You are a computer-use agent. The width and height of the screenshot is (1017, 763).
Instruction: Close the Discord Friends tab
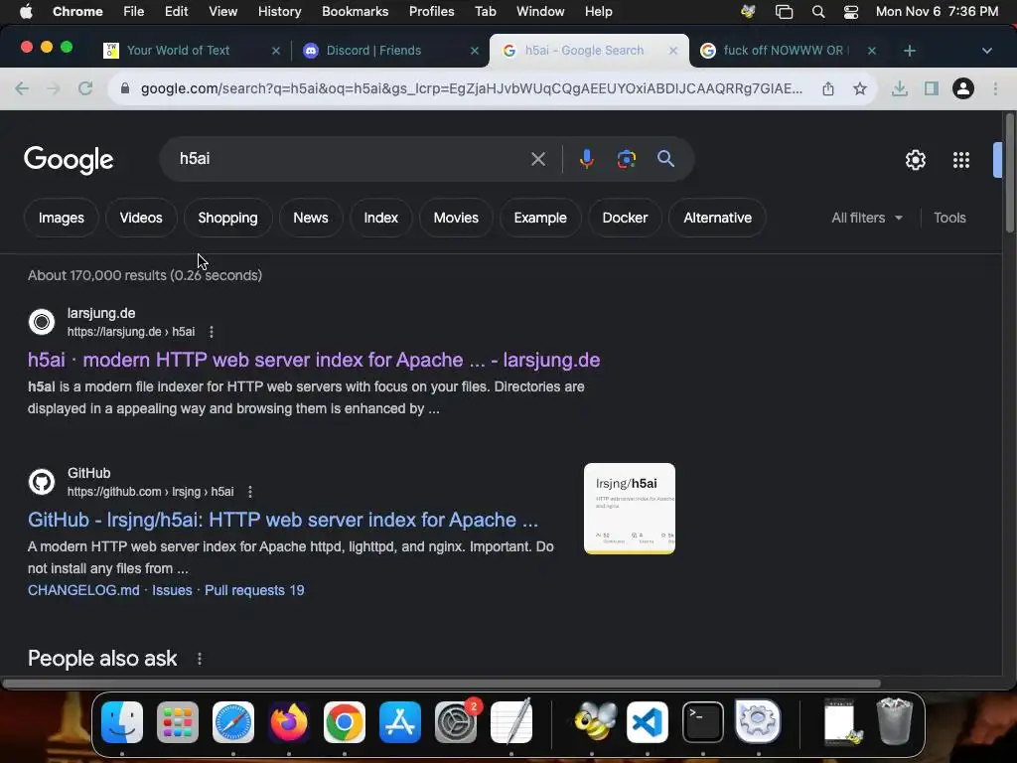click(x=474, y=51)
